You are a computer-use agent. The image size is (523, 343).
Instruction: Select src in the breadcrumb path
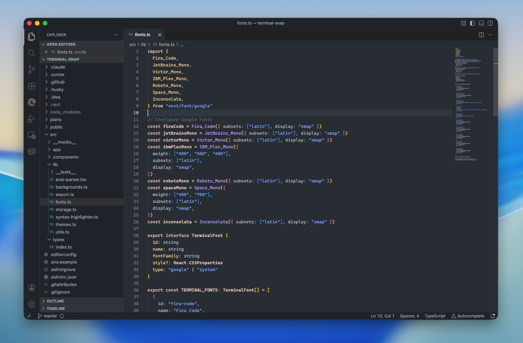(132, 45)
